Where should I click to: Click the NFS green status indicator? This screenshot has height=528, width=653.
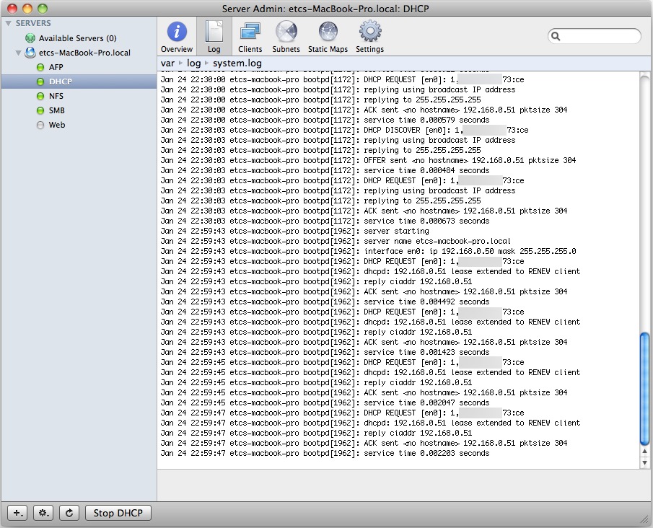click(40, 96)
